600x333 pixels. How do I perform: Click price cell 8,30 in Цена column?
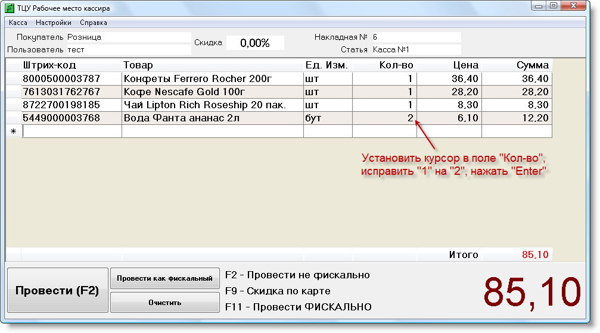(x=449, y=105)
